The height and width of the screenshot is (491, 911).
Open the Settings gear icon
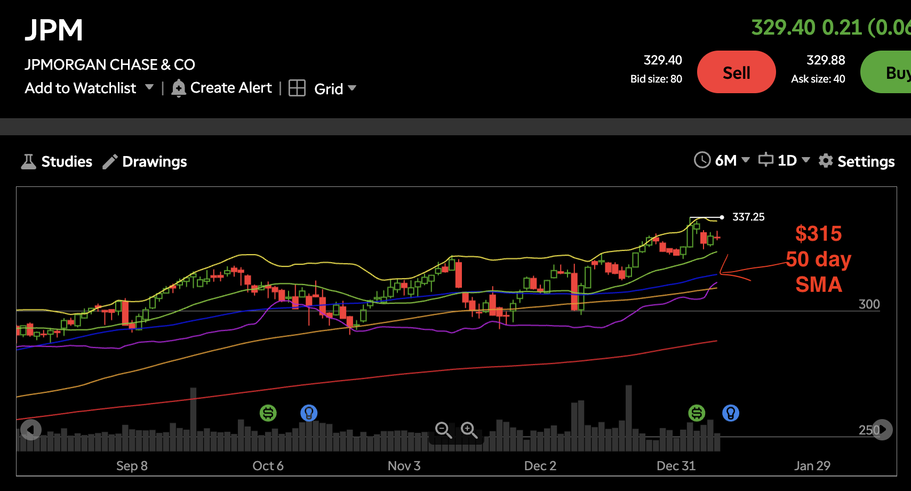(x=826, y=160)
